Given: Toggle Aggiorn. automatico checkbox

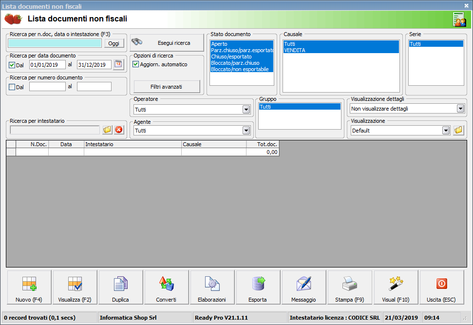Looking at the screenshot, I should point(136,64).
